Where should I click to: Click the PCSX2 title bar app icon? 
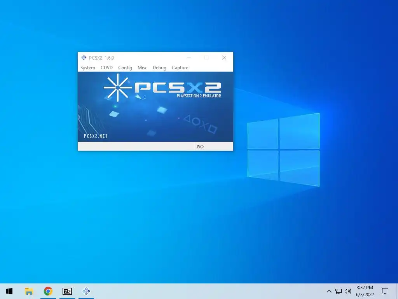[x=84, y=58]
